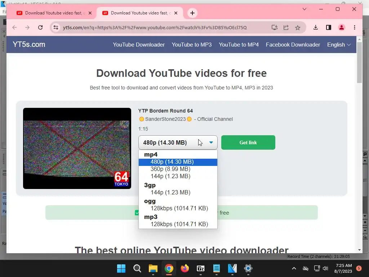Open YouTube to MP4 nav link
Screen dimensions: 369x277
coord(239,45)
